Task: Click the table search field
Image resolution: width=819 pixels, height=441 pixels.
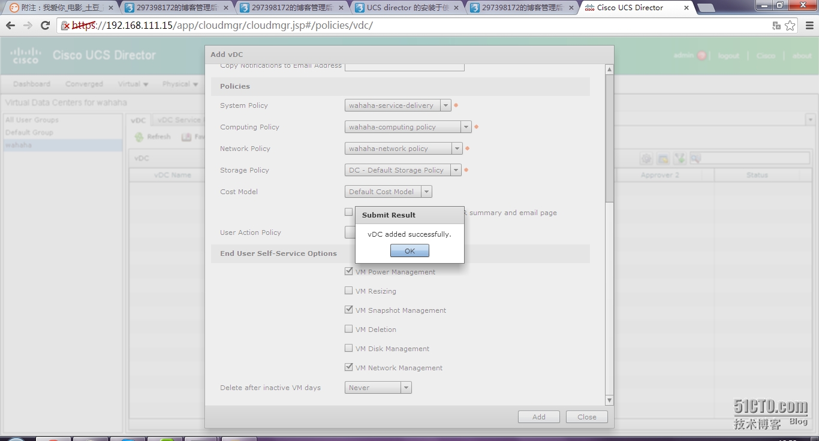Action: [x=755, y=159]
